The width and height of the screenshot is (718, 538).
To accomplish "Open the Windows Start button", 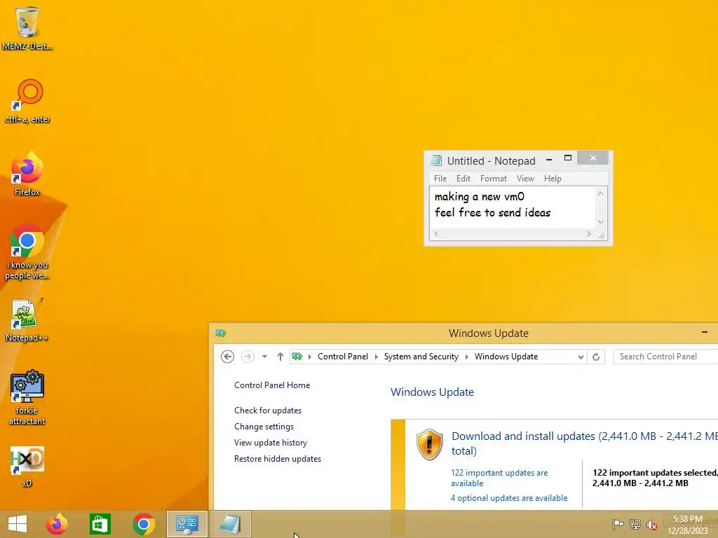I will pyautogui.click(x=18, y=524).
